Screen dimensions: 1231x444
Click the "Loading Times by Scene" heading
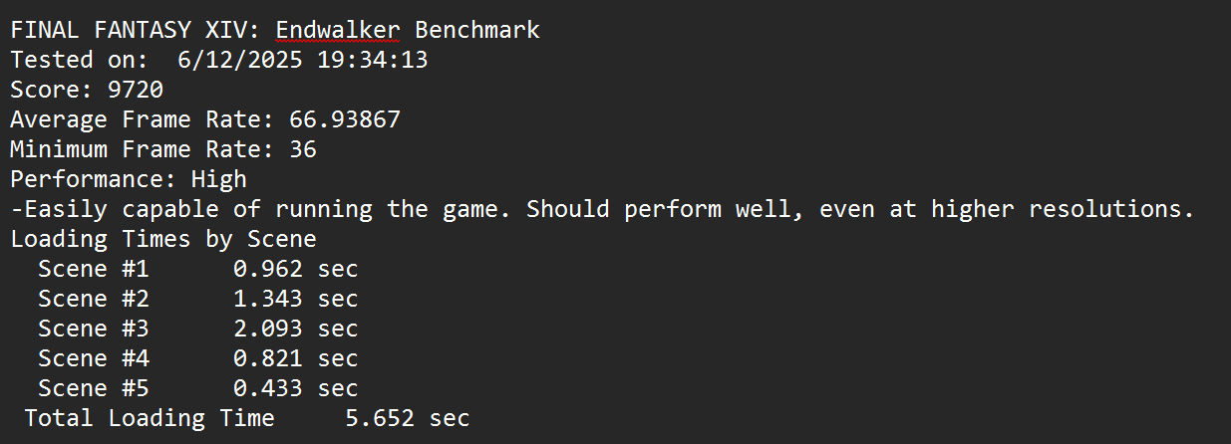(163, 239)
